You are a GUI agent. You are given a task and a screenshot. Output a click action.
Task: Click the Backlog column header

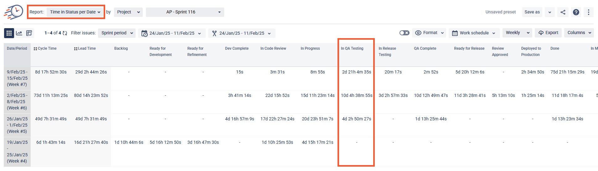(x=121, y=48)
